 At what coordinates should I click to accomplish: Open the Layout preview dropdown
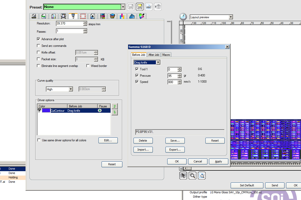click(x=231, y=17)
